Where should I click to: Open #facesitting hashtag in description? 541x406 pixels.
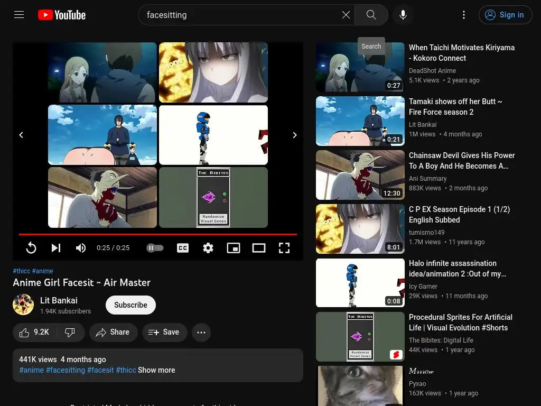point(65,370)
